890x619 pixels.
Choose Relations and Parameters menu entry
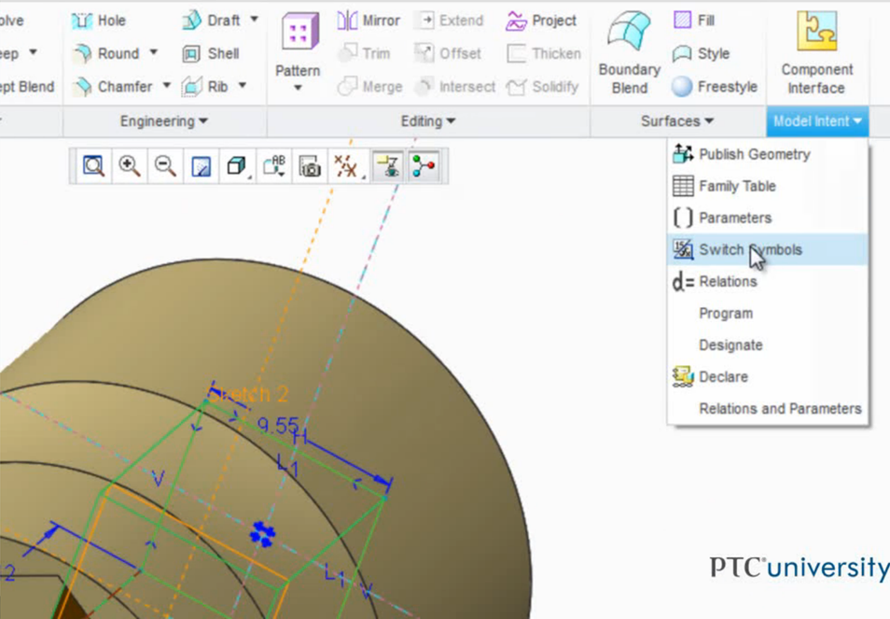pos(768,409)
